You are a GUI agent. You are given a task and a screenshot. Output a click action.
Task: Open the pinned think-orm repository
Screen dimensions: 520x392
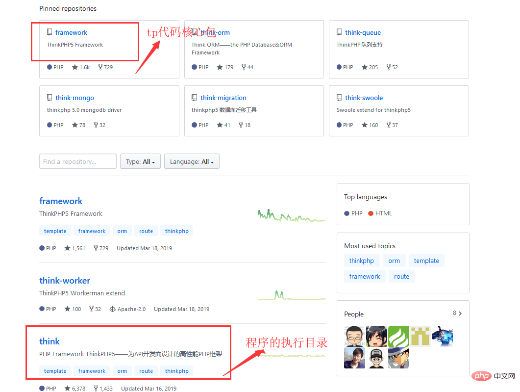[215, 32]
